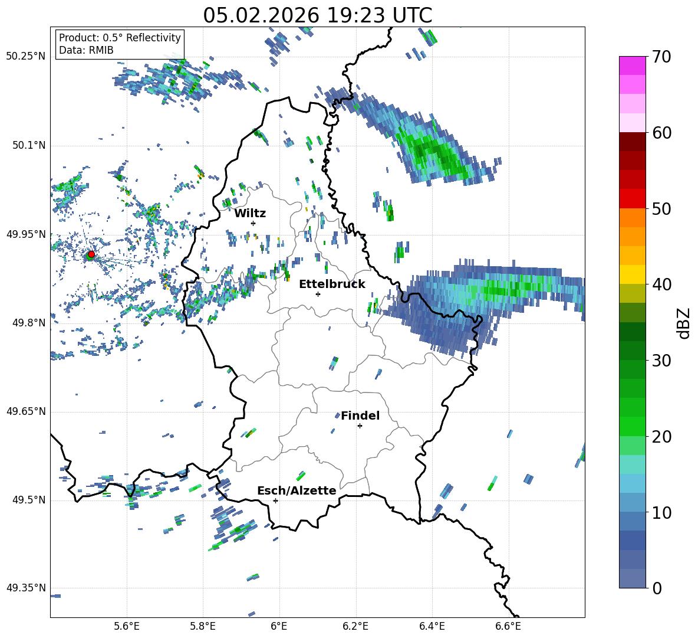Click the 49.35°N latitude label
The height and width of the screenshot is (638, 698).
click(26, 588)
